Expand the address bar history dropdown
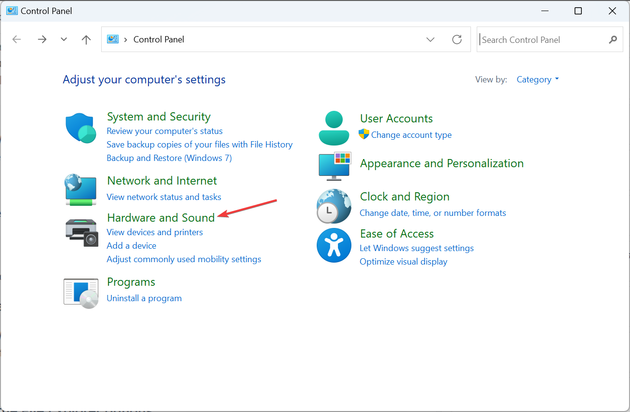 click(x=430, y=40)
